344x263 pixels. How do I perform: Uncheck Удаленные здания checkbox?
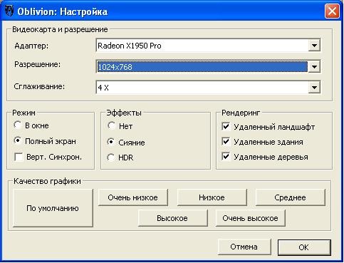226,142
